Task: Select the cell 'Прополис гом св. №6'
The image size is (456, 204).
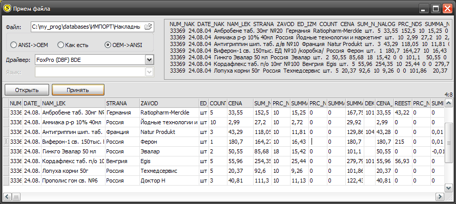Action: (73, 180)
